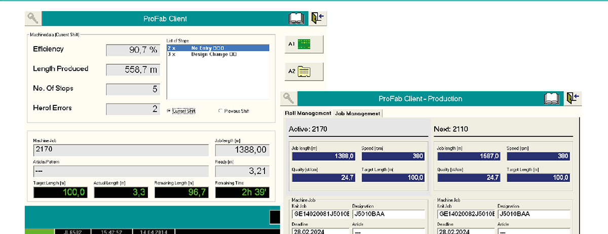Switch to the Job Management tab
Screen dimensions: 608x234
[x=358, y=113]
